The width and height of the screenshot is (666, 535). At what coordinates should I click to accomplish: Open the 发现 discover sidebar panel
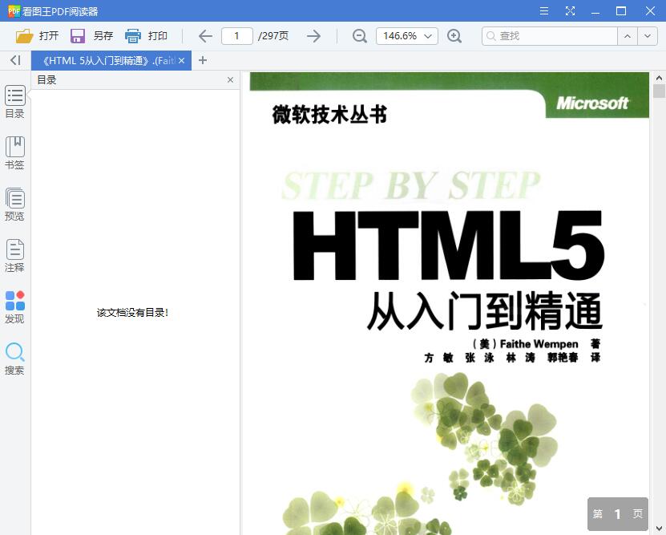[x=15, y=307]
